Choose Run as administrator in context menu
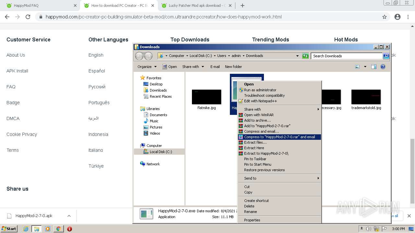This screenshot has height=233, width=415. coord(279,90)
